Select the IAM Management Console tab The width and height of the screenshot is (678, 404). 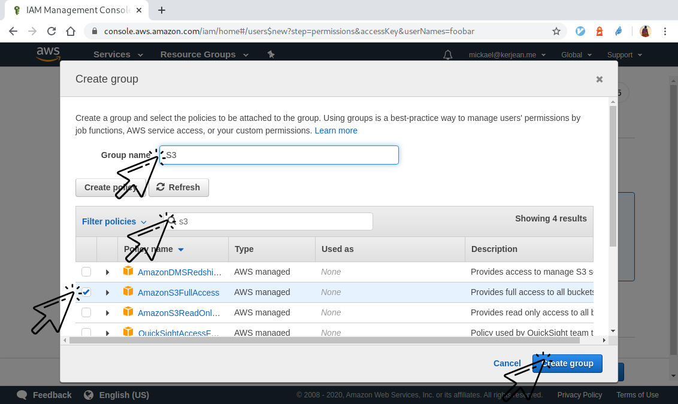(x=77, y=10)
